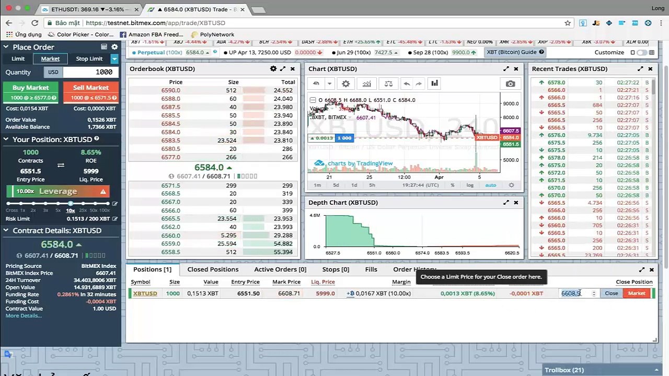Click the Leverage bar
Viewport: 669px width, 376px height.
(x=58, y=192)
